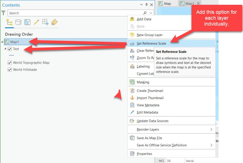Click the Masking icon
Screen dimensions: 243x163
132,82
